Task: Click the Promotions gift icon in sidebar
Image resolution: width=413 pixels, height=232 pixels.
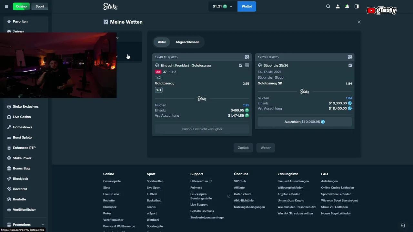Action: click(9, 225)
